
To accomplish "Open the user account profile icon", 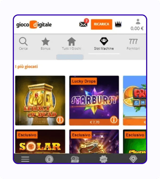I will click(x=138, y=22).
